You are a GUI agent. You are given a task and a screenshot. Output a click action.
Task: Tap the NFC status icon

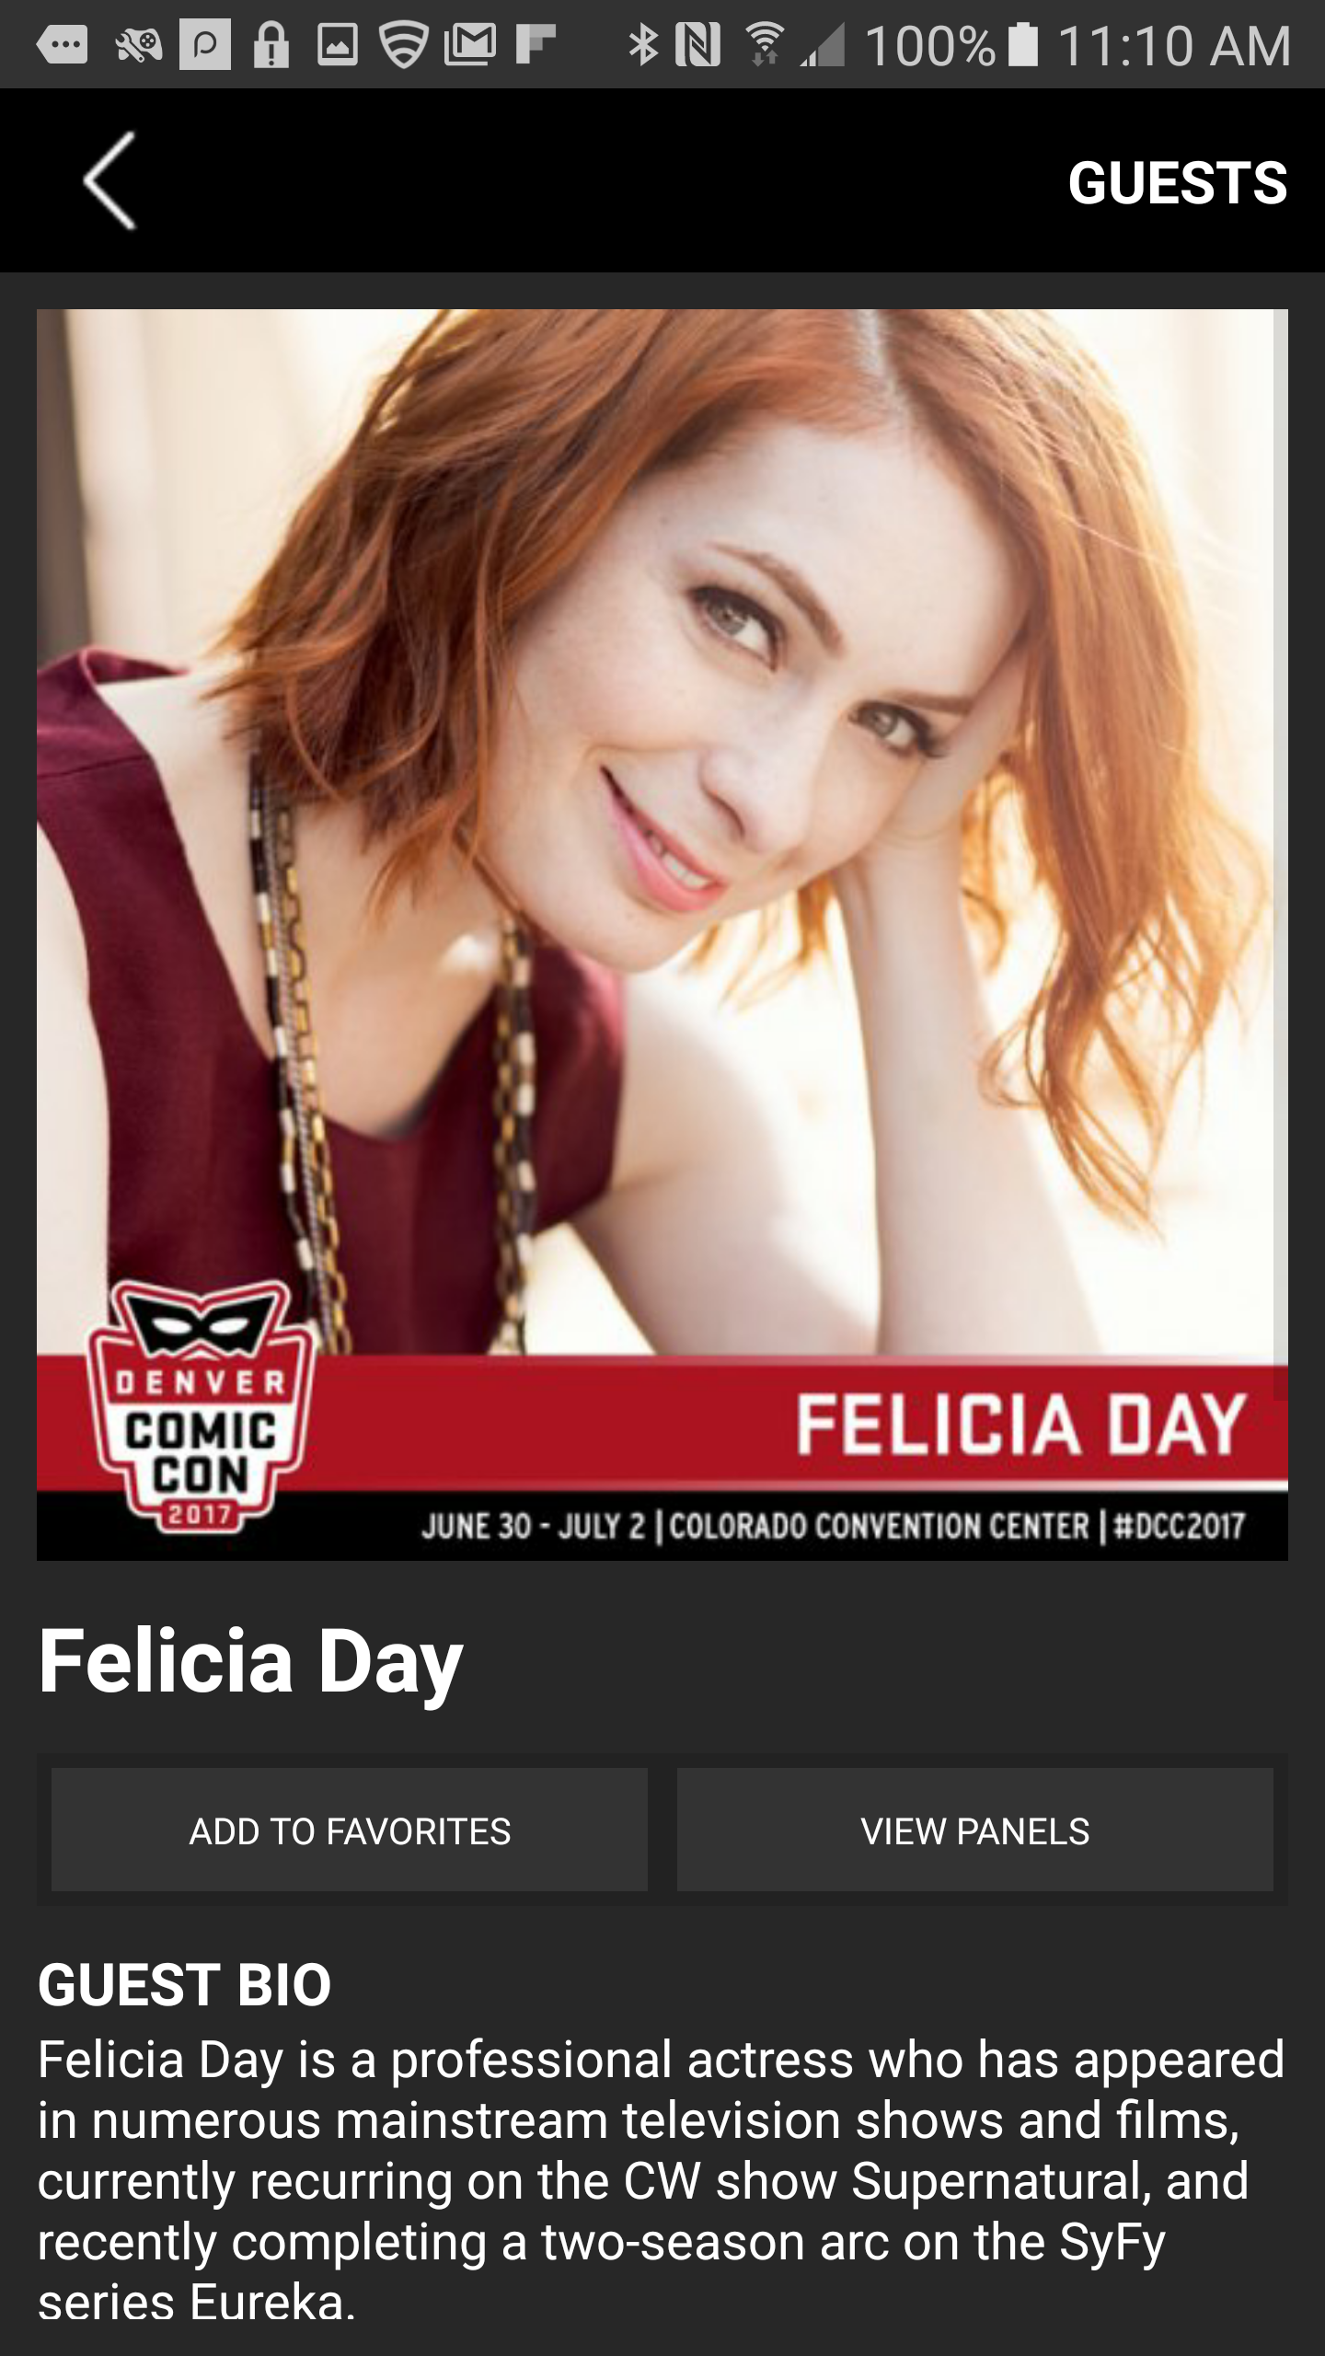(x=697, y=45)
